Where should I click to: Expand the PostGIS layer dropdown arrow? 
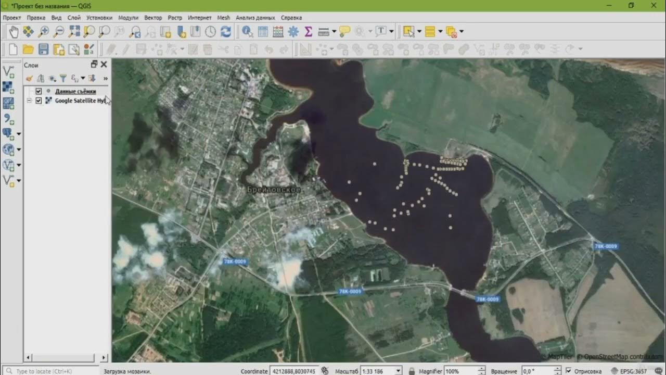coord(19,134)
